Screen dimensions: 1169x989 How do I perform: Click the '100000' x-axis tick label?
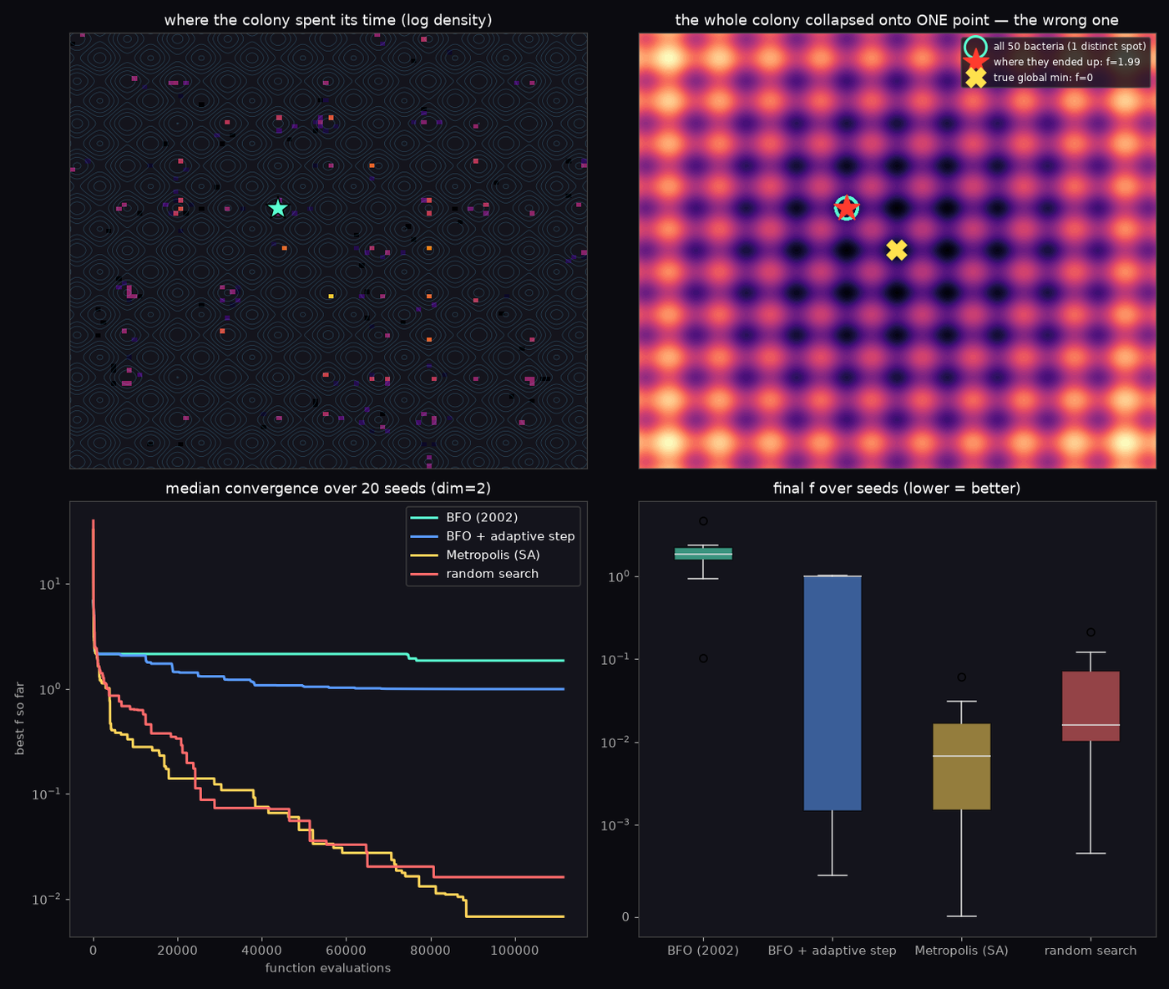pos(514,951)
